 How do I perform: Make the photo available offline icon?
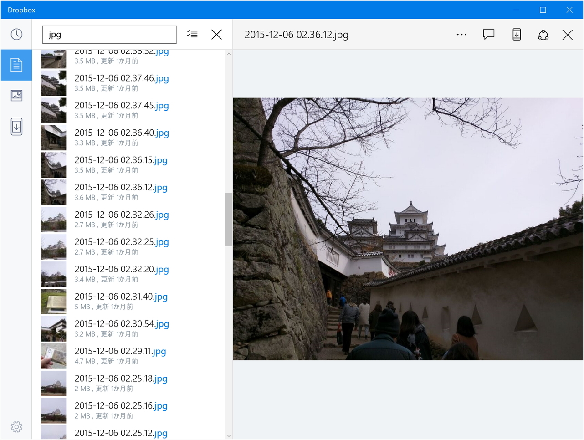click(517, 35)
